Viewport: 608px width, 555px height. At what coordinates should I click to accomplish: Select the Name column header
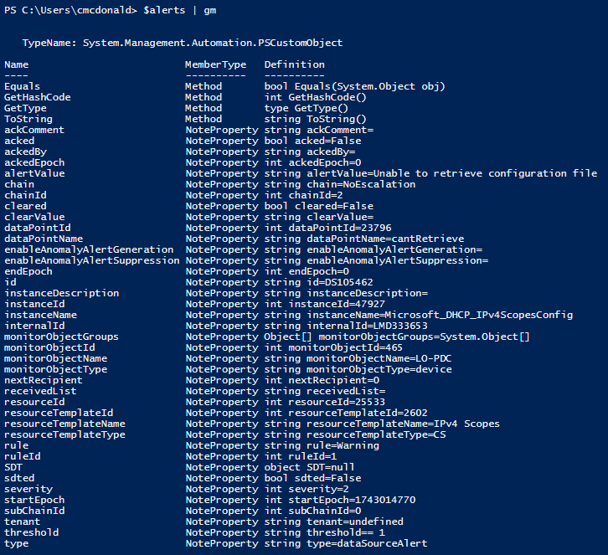point(16,64)
